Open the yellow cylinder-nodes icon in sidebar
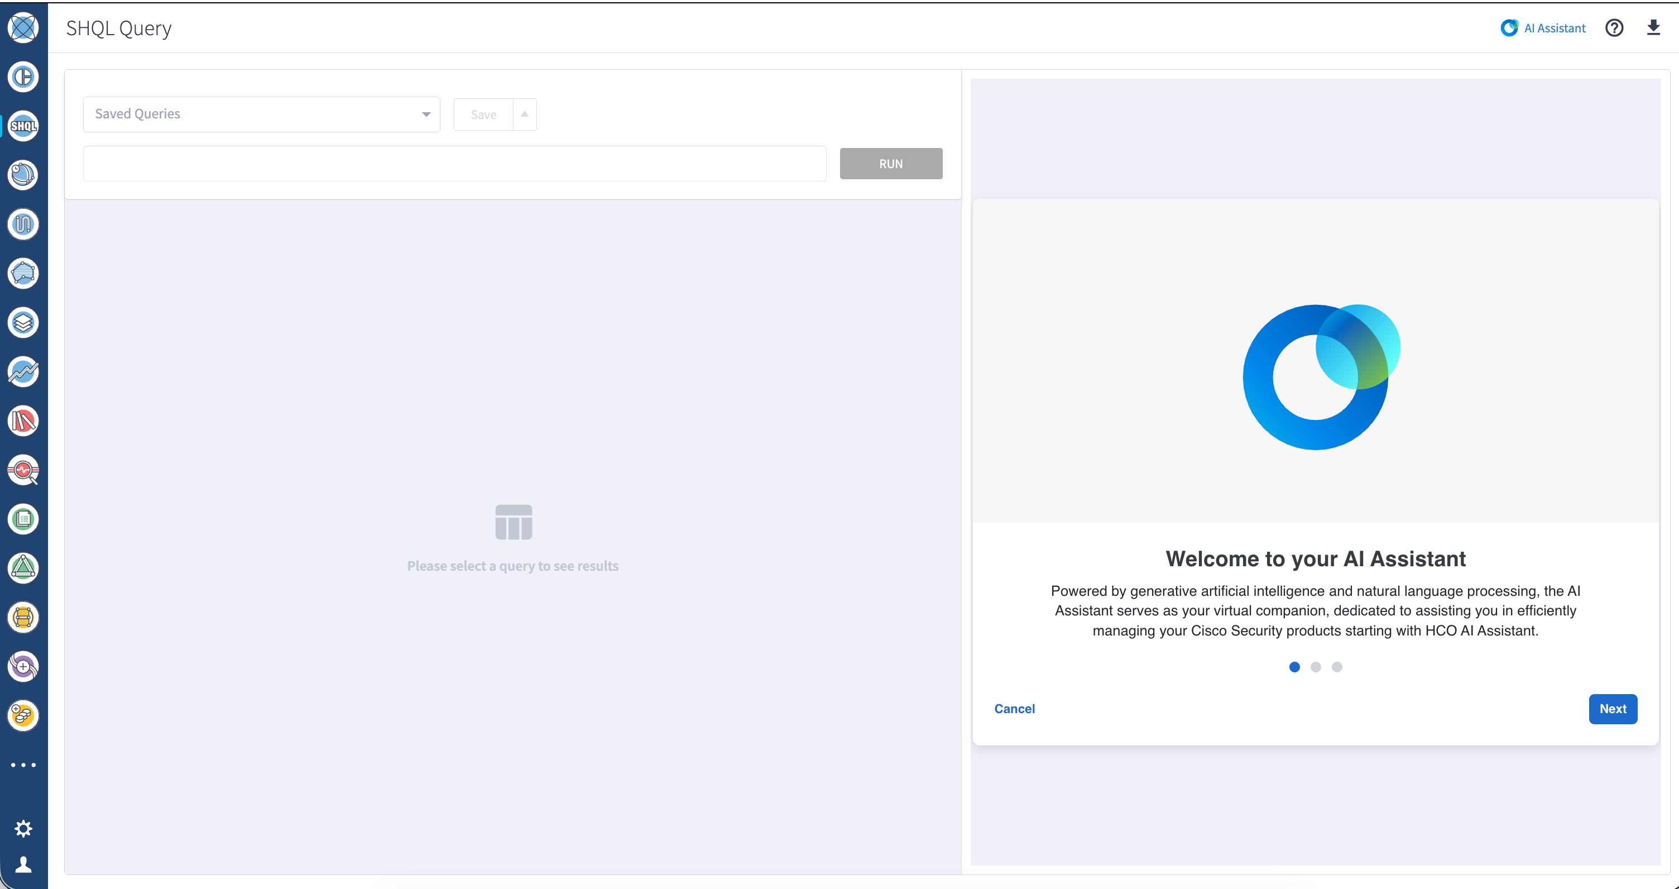 pyautogui.click(x=23, y=618)
